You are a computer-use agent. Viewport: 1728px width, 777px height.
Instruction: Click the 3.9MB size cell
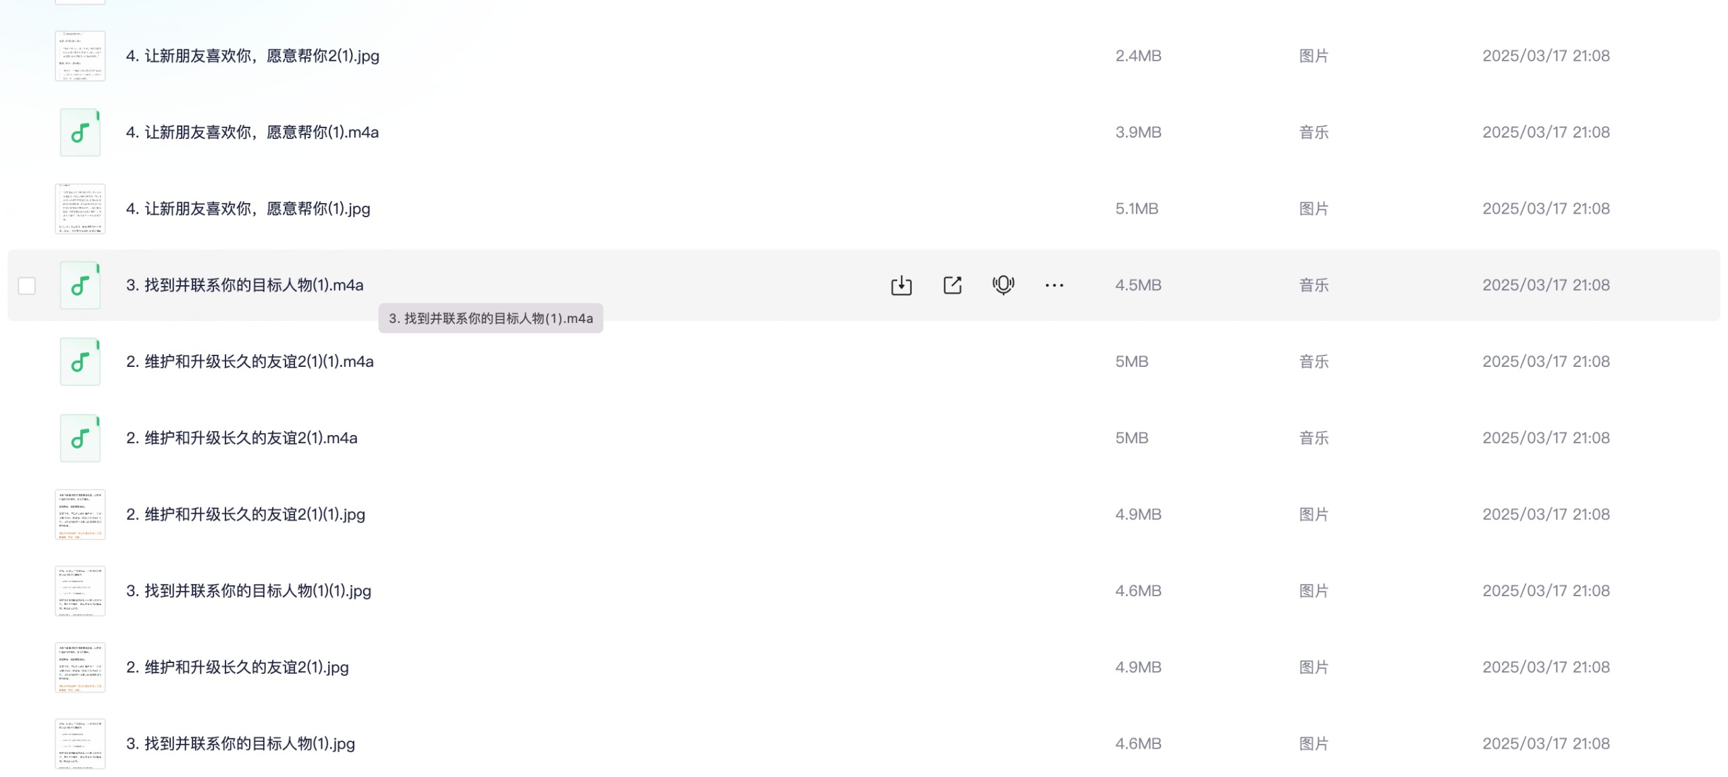click(x=1138, y=132)
